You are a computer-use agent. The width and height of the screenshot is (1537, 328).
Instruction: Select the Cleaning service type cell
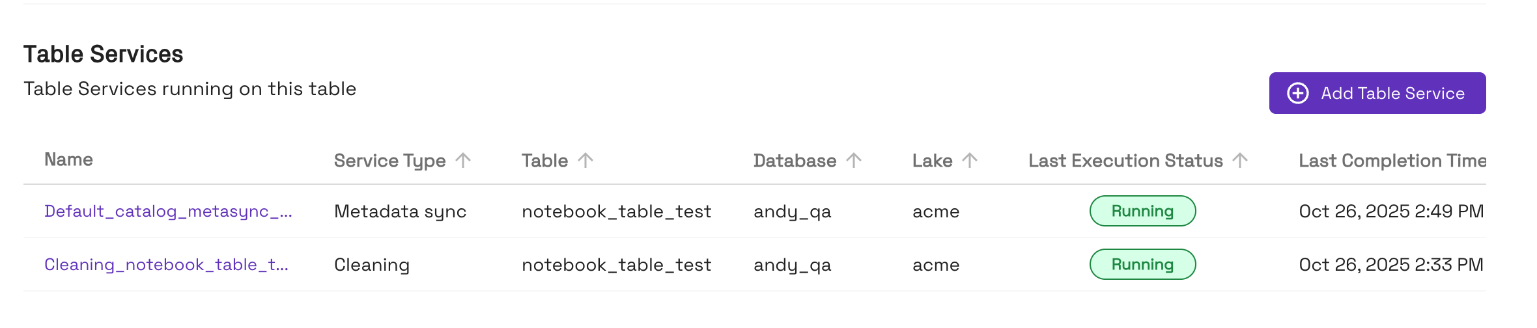372,265
